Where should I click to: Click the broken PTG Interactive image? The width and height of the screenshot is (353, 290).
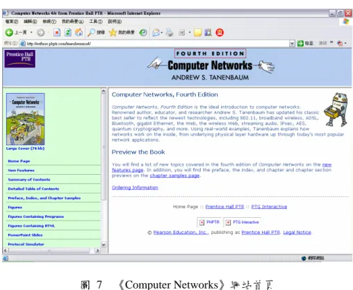(x=242, y=222)
